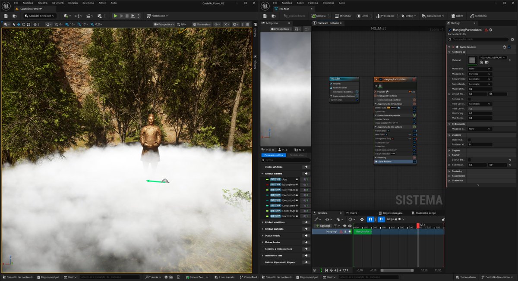Open the M_smoke_subUV material dropdown
Image resolution: width=518 pixels, height=281 pixels.
coord(492,58)
